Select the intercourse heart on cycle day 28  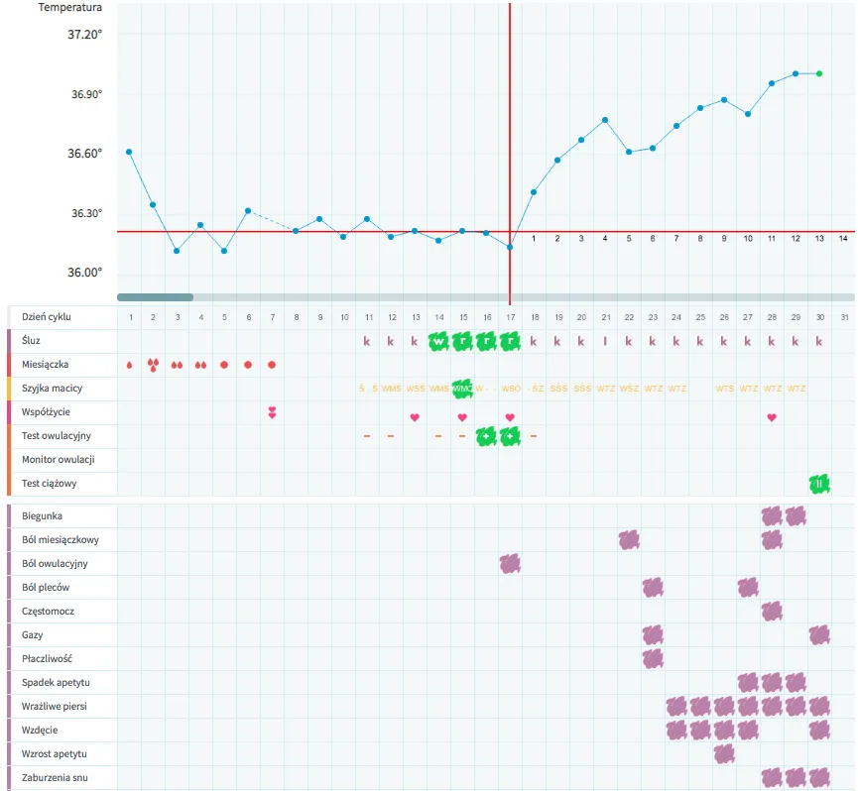772,417
